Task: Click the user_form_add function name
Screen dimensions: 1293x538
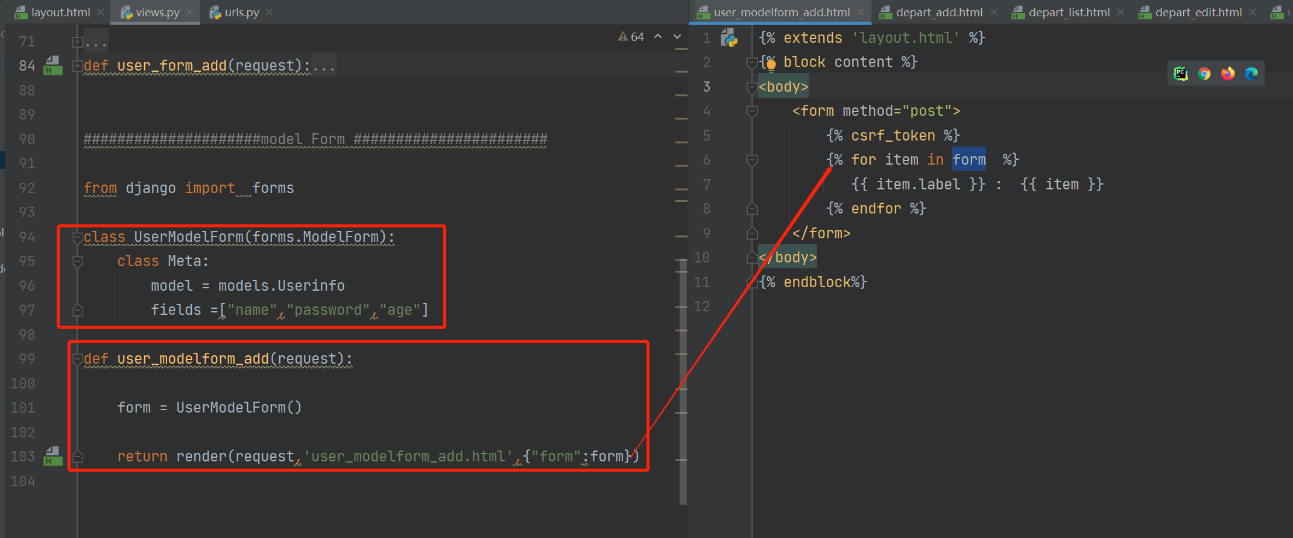Action: coord(172,65)
